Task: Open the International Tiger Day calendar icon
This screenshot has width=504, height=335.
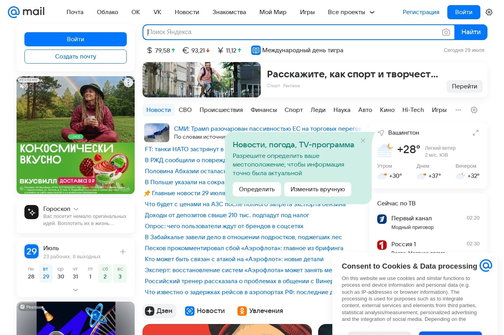Action: (x=256, y=50)
